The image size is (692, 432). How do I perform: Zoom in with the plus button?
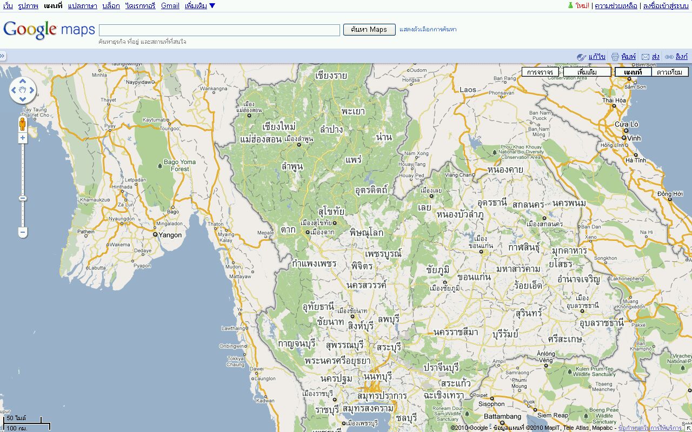click(x=23, y=138)
